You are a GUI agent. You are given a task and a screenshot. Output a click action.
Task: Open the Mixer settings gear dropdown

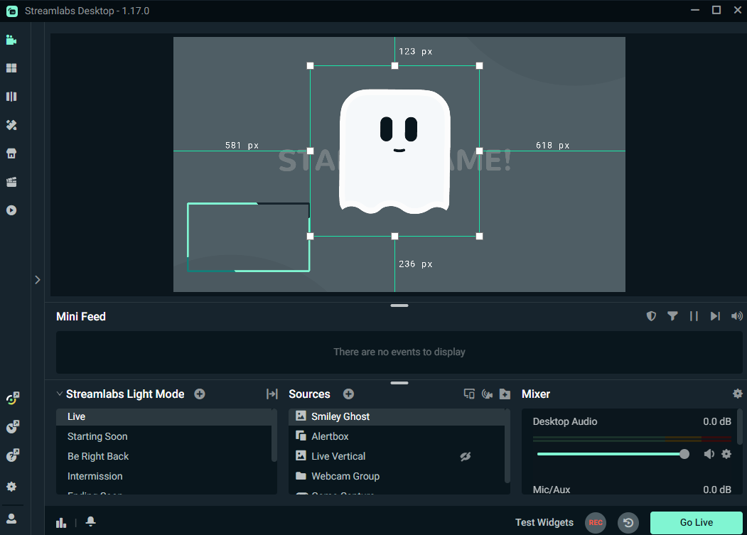(x=737, y=394)
